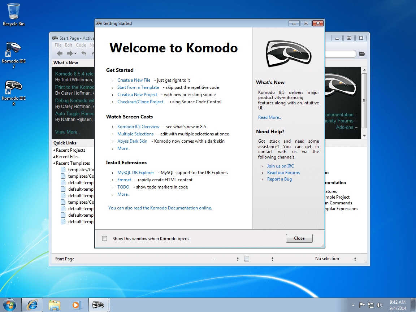Click the Start Page news scrollbar thumb

pyautogui.click(x=364, y=101)
